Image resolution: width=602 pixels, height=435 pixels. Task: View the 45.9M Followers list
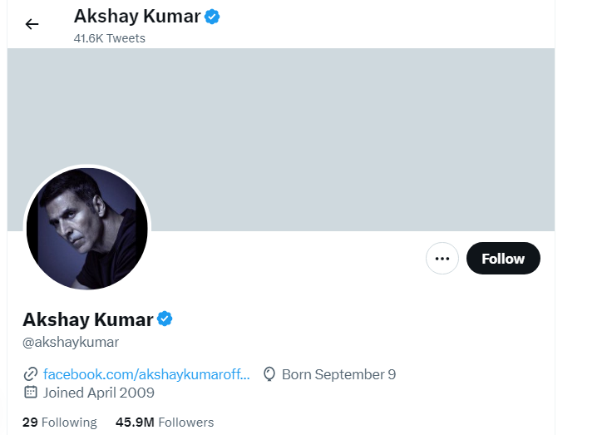click(164, 423)
